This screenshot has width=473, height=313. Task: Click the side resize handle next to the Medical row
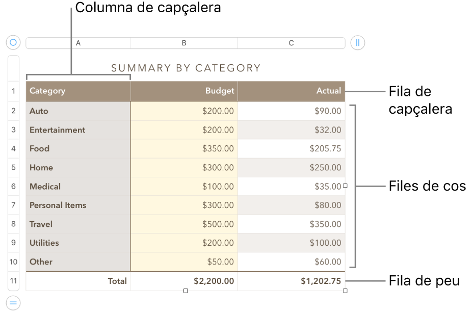tap(345, 186)
